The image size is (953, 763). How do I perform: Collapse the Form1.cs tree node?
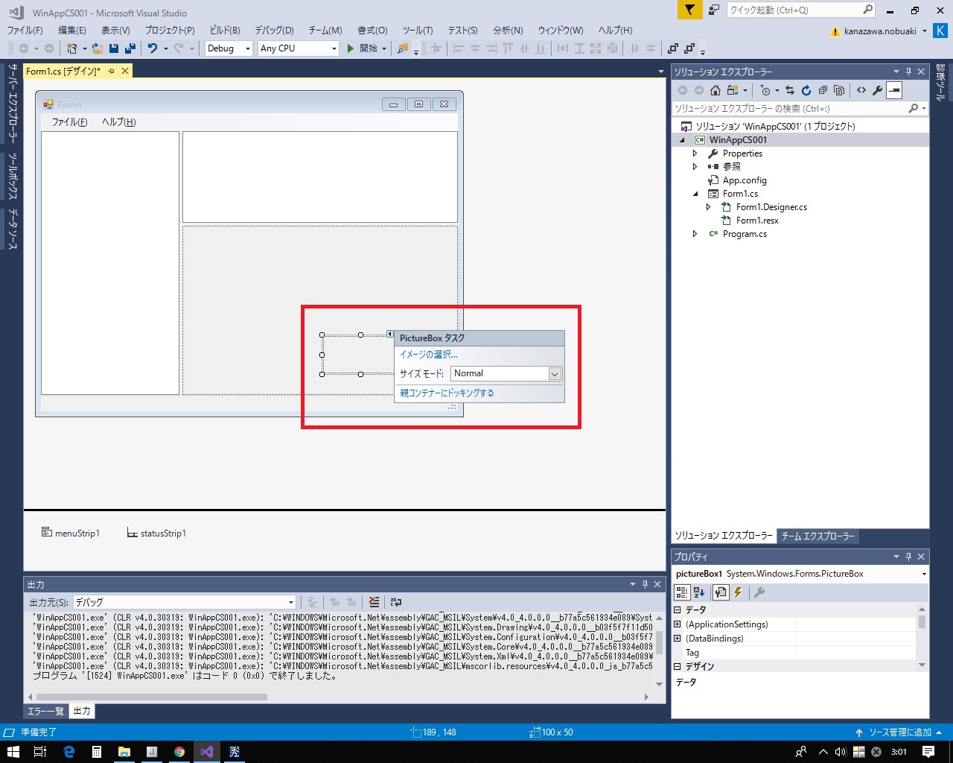coord(695,194)
